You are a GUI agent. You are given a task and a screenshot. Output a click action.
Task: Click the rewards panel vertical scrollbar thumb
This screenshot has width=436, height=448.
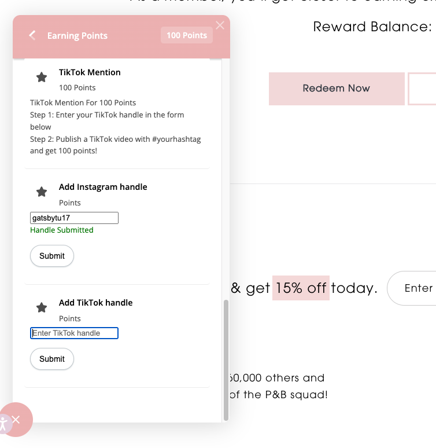[x=226, y=360]
